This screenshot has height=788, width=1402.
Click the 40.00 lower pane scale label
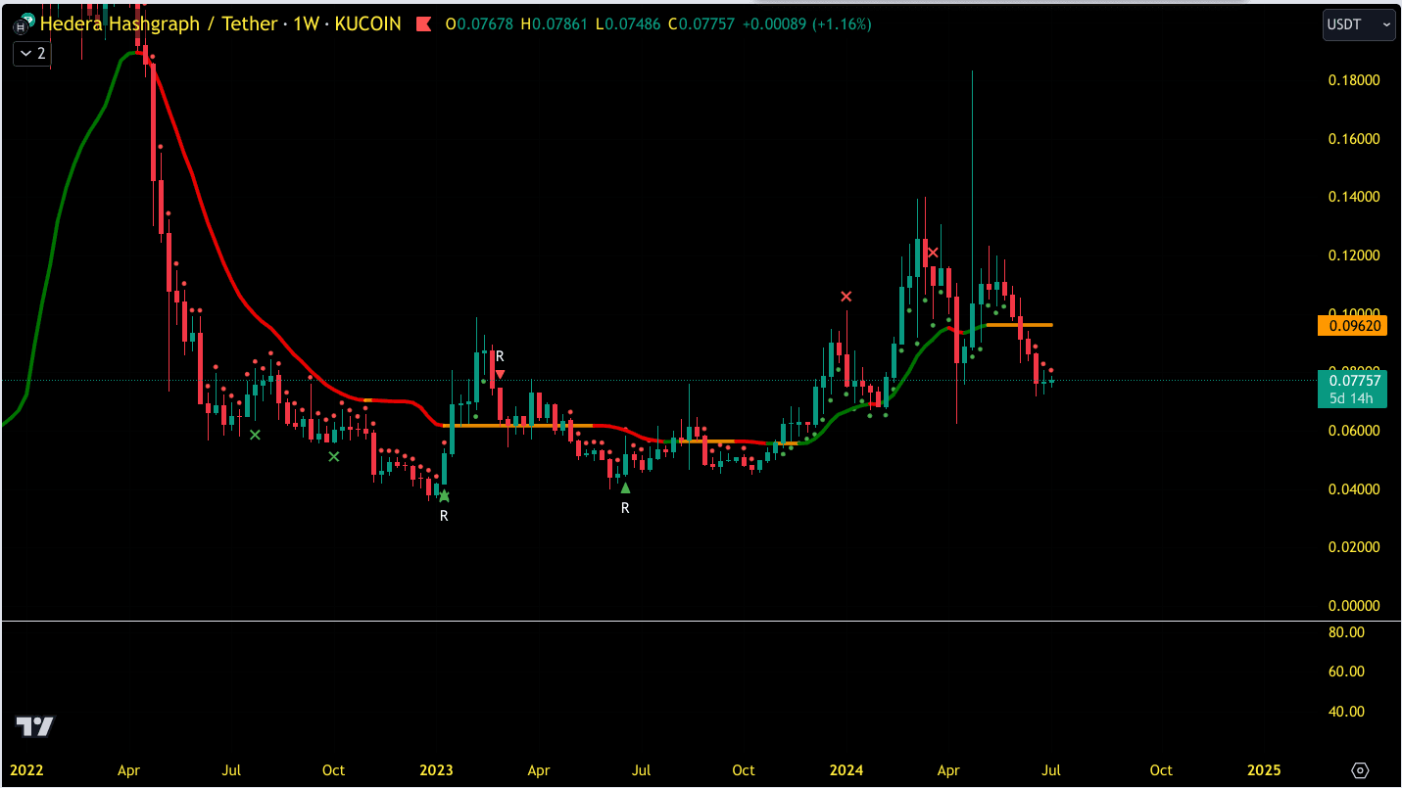pyautogui.click(x=1346, y=712)
